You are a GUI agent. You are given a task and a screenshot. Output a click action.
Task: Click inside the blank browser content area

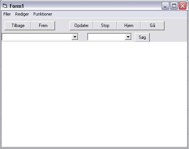[x=94, y=94]
